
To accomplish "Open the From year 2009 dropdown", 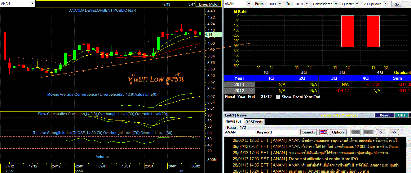I will [x=280, y=4].
